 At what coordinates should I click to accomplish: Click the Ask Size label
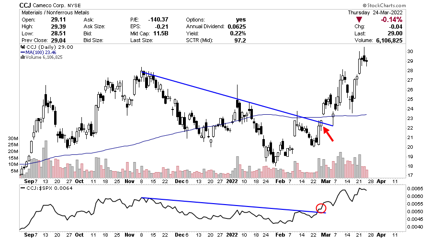click(x=94, y=27)
